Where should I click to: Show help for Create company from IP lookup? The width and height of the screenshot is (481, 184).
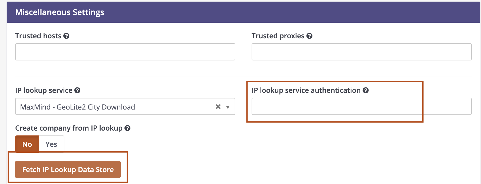127,128
